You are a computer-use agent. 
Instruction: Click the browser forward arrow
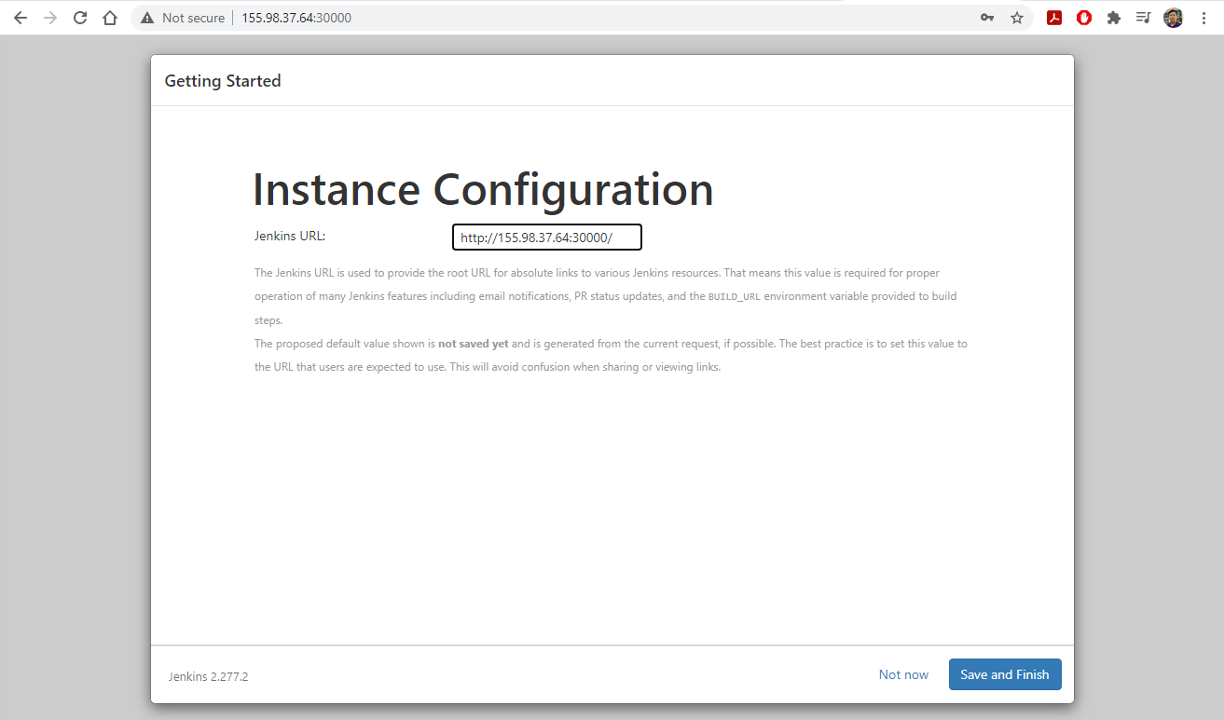(x=50, y=18)
